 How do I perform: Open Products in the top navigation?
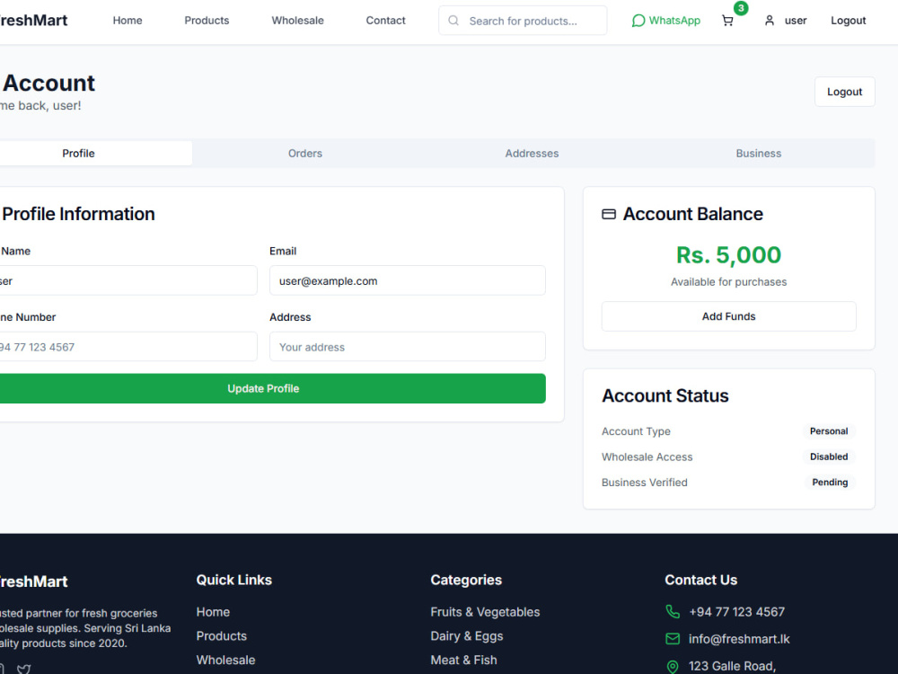[207, 21]
